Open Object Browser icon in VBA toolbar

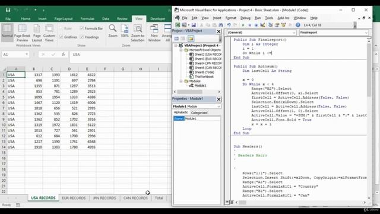click(x=283, y=25)
